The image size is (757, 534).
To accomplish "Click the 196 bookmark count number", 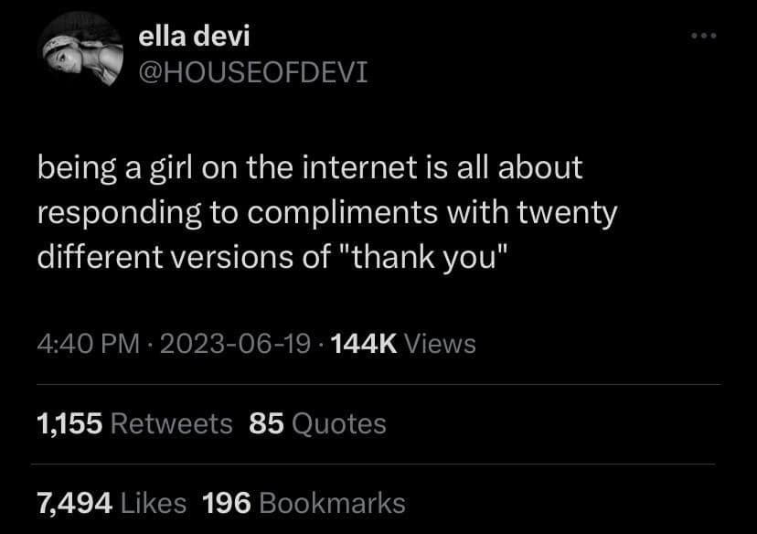I will tap(227, 502).
